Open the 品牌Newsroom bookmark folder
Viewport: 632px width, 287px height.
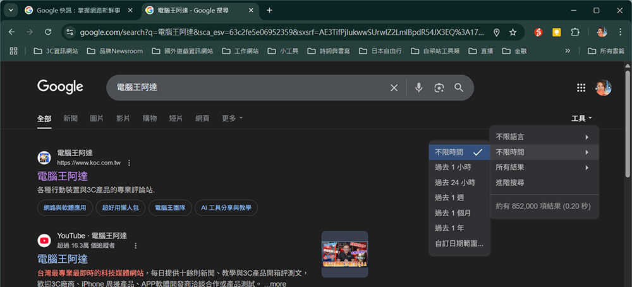115,51
